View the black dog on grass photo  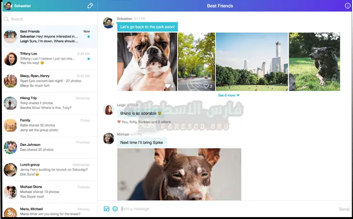pyautogui.click(x=314, y=62)
